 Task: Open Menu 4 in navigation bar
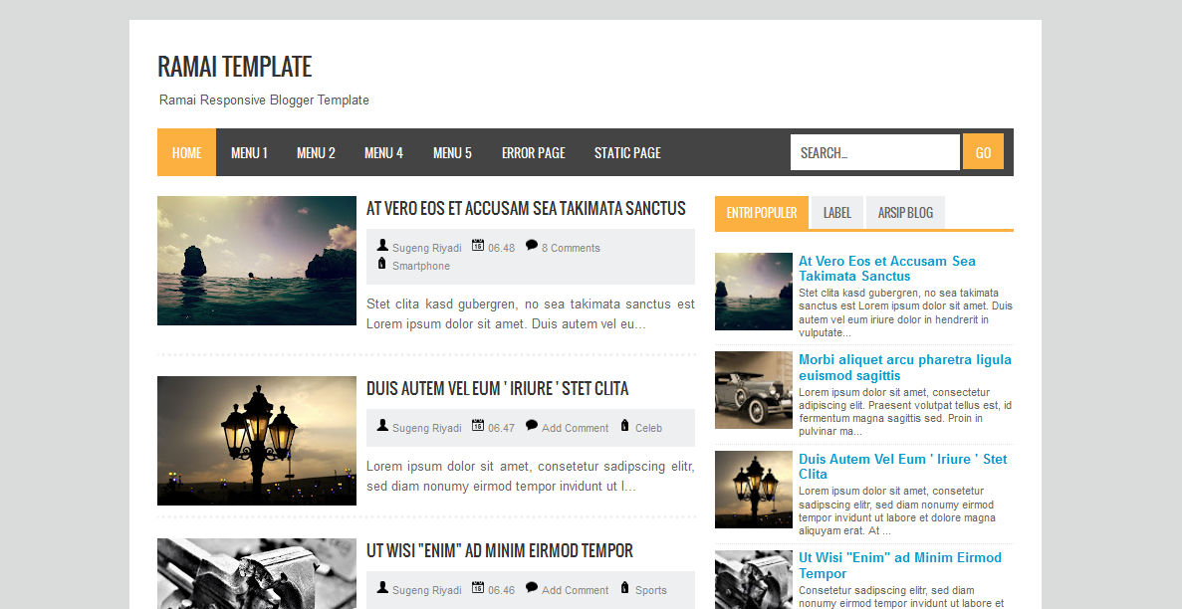[x=383, y=152]
